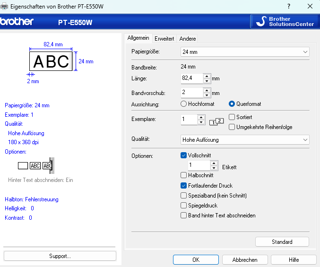Decrease the Bandvorschub value with down arrow
The image size is (320, 267).
(207, 95)
